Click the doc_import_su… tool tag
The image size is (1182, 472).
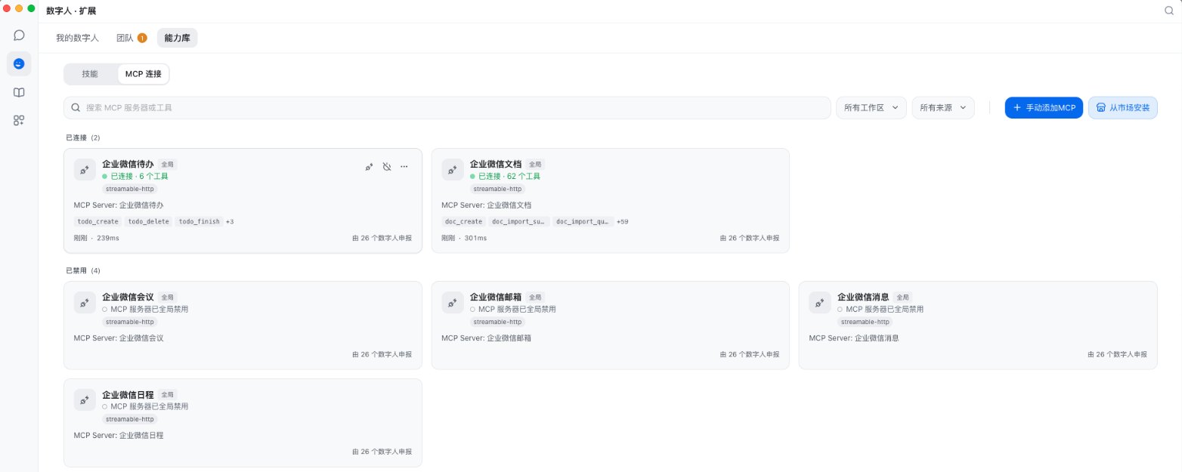tap(519, 221)
